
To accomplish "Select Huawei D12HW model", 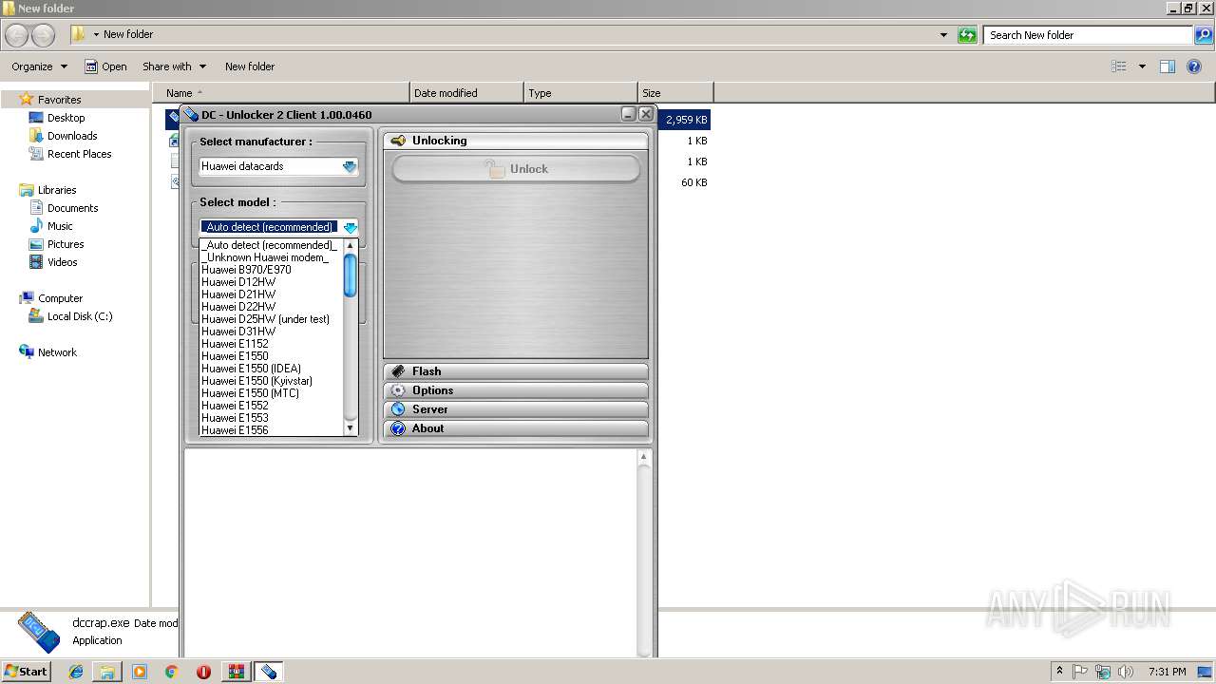I will click(271, 282).
